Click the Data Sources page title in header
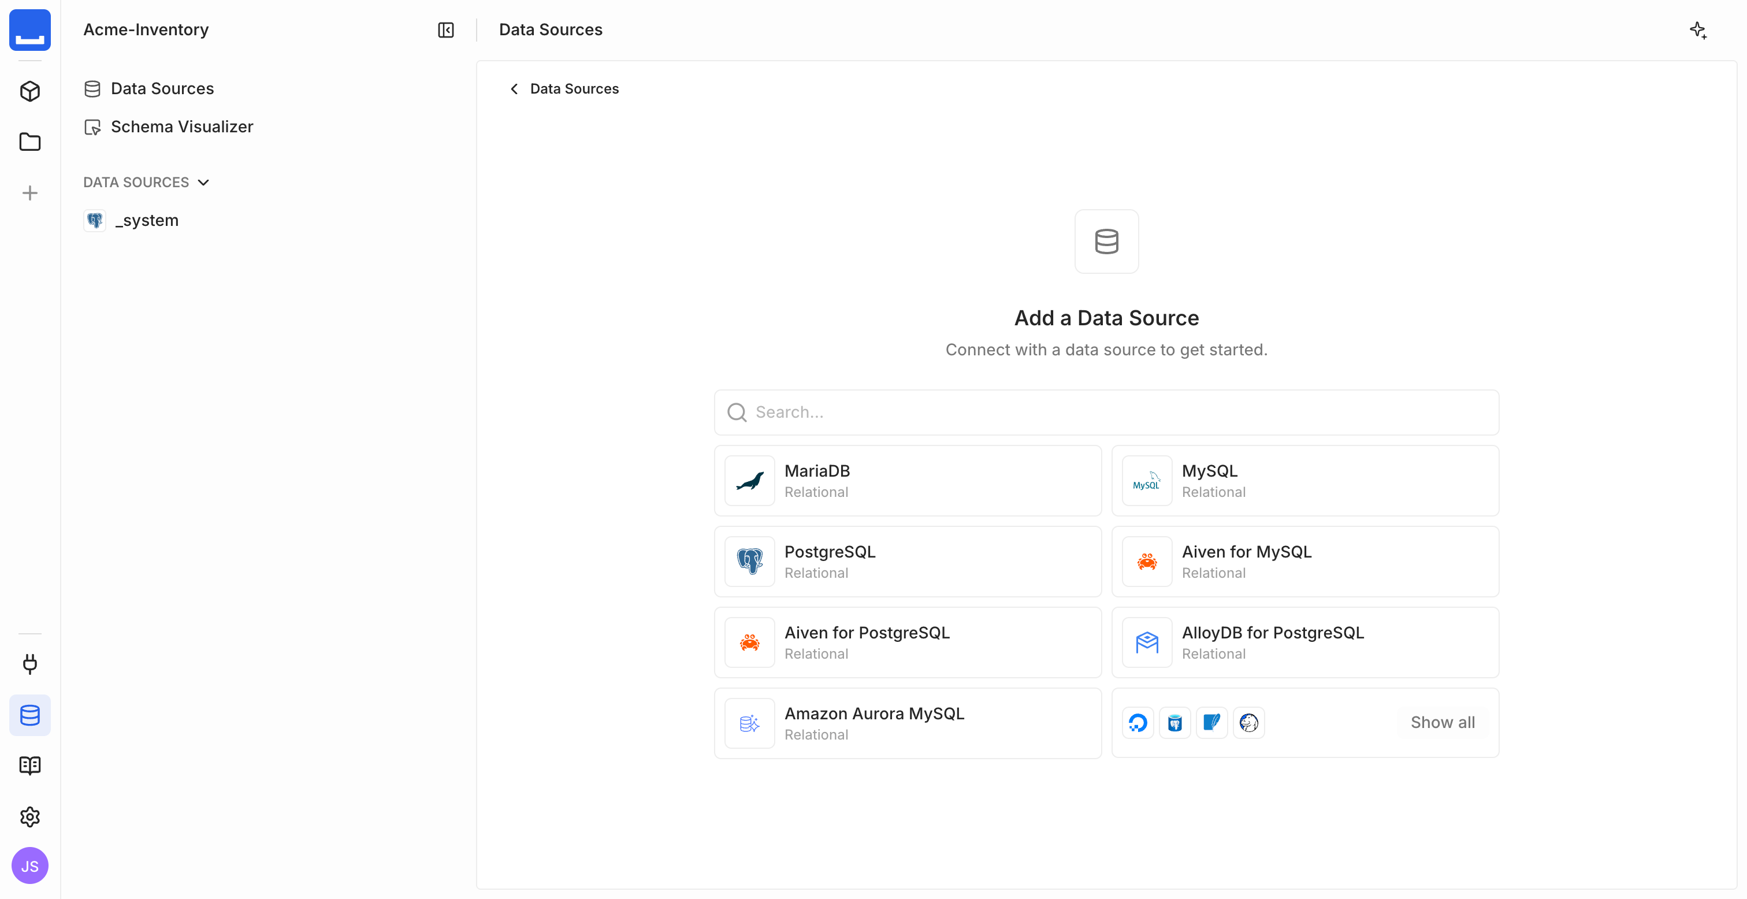Viewport: 1747px width, 899px height. pyautogui.click(x=551, y=30)
